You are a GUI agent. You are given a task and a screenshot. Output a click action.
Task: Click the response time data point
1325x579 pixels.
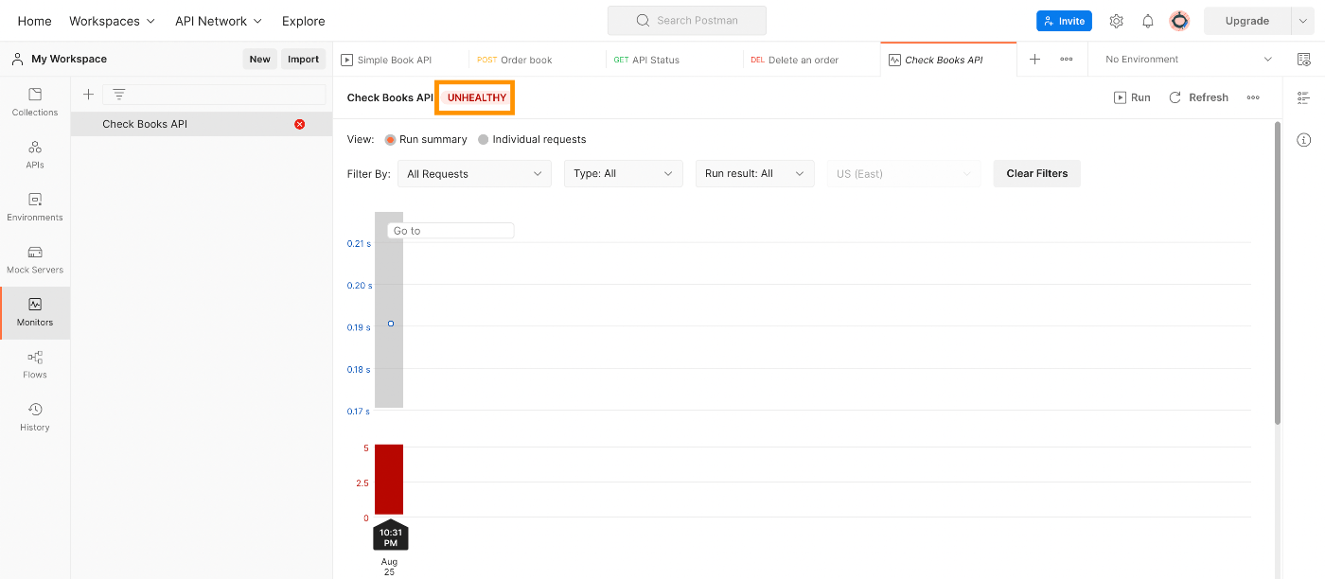[x=391, y=325]
